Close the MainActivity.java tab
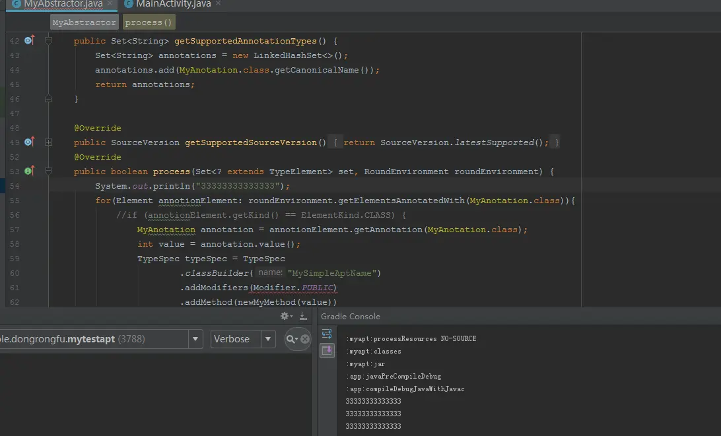This screenshot has width=721, height=436. 219,4
